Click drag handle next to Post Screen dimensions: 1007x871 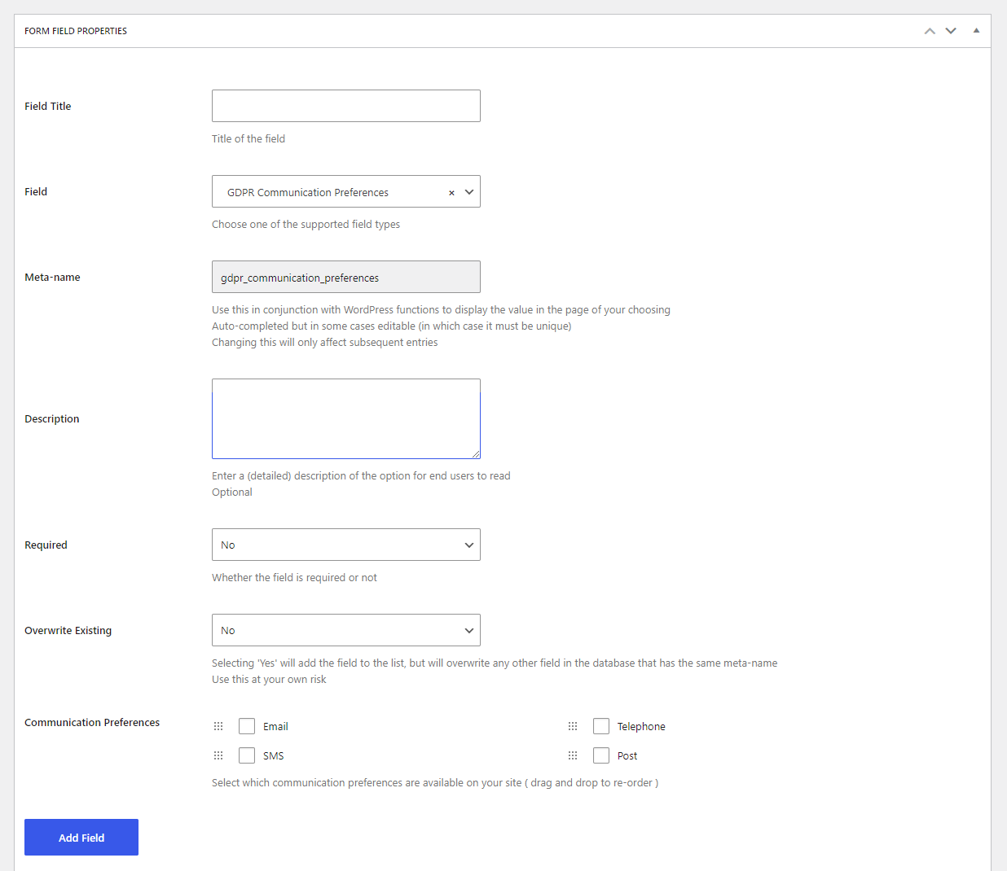(573, 755)
